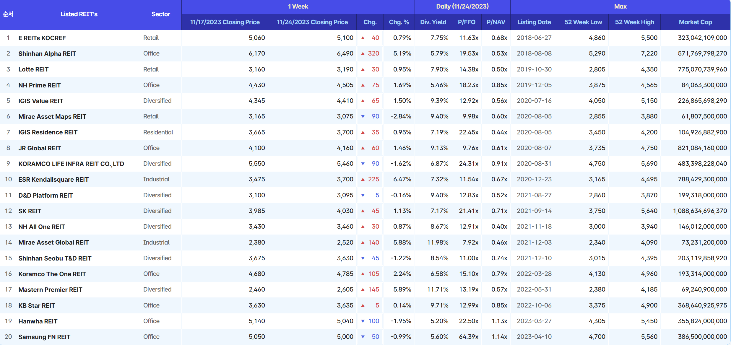Viewport: 731px width, 345px height.
Task: Click Mirae Asset Maps change percent -2.84%
Action: point(401,116)
